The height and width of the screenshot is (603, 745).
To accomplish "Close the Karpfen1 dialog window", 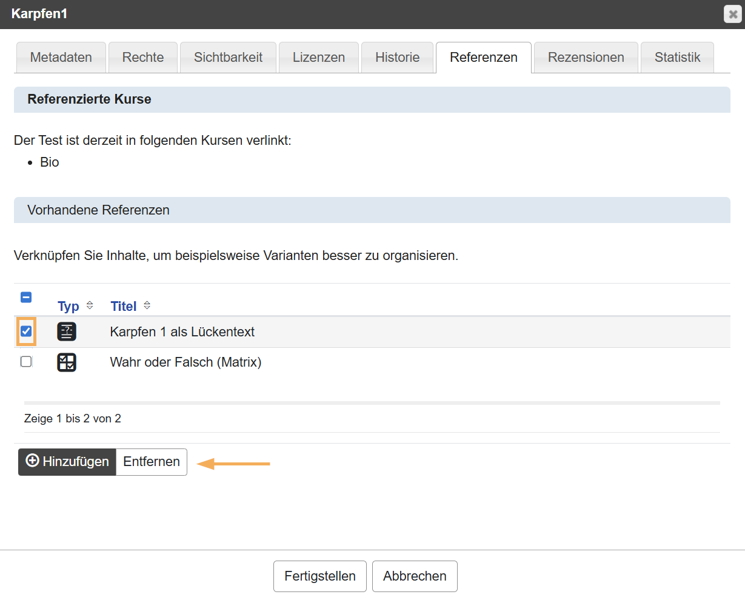I will pos(733,14).
